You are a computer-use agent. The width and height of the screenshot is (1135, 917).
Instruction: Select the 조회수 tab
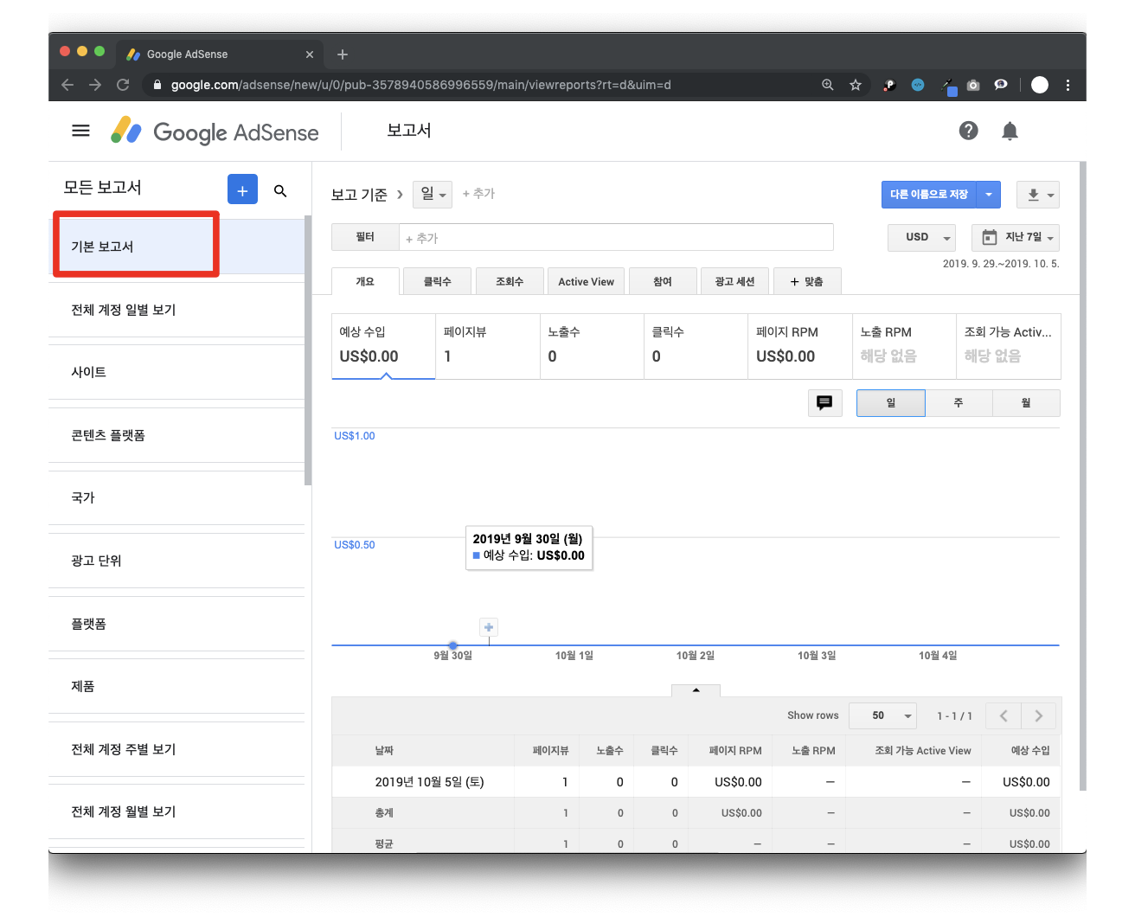tap(510, 281)
